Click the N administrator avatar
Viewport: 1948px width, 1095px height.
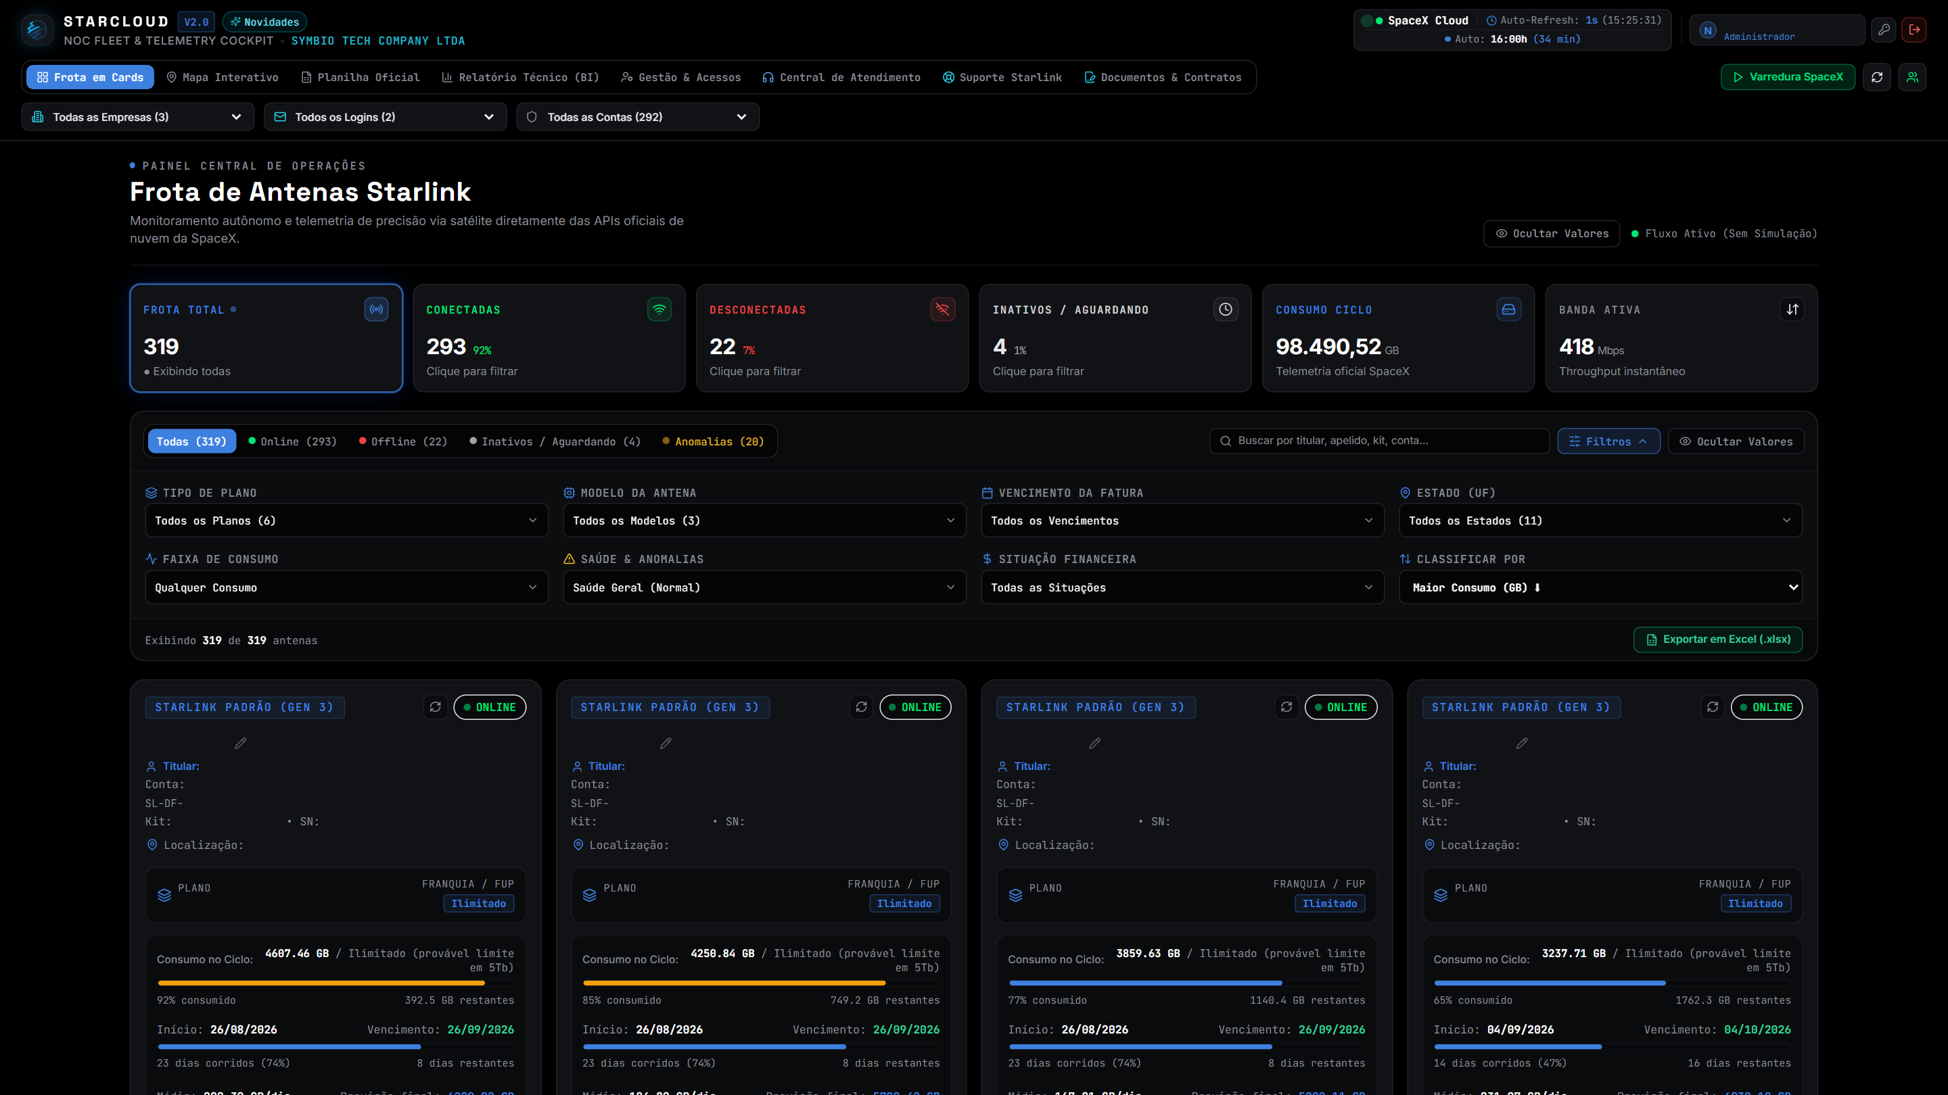pos(1707,30)
